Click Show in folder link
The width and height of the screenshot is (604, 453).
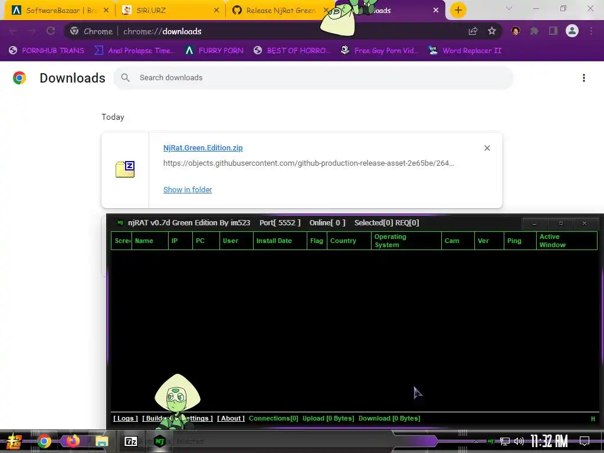pyautogui.click(x=188, y=189)
